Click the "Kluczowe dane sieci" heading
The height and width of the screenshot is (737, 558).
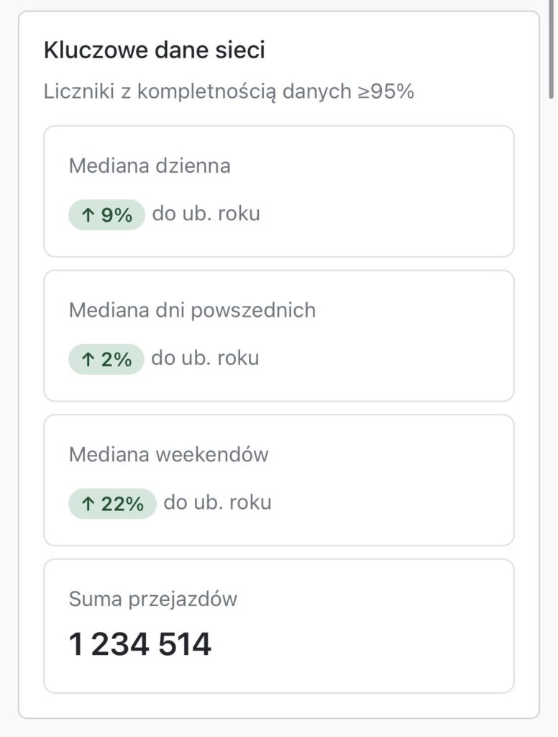(154, 50)
